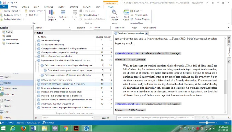232x132 pixels.
Task: Switch to the QUERY ribbon tab
Action: [x=61, y=7]
